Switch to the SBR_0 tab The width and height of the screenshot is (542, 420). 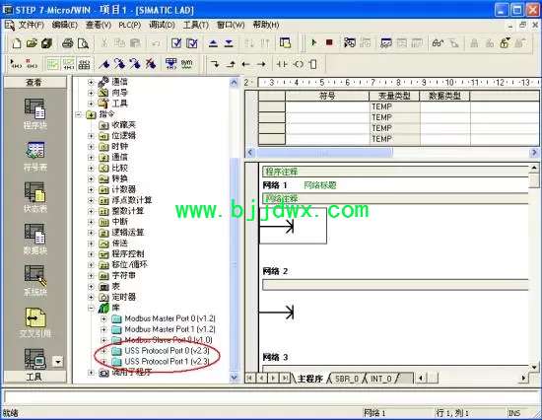(346, 379)
